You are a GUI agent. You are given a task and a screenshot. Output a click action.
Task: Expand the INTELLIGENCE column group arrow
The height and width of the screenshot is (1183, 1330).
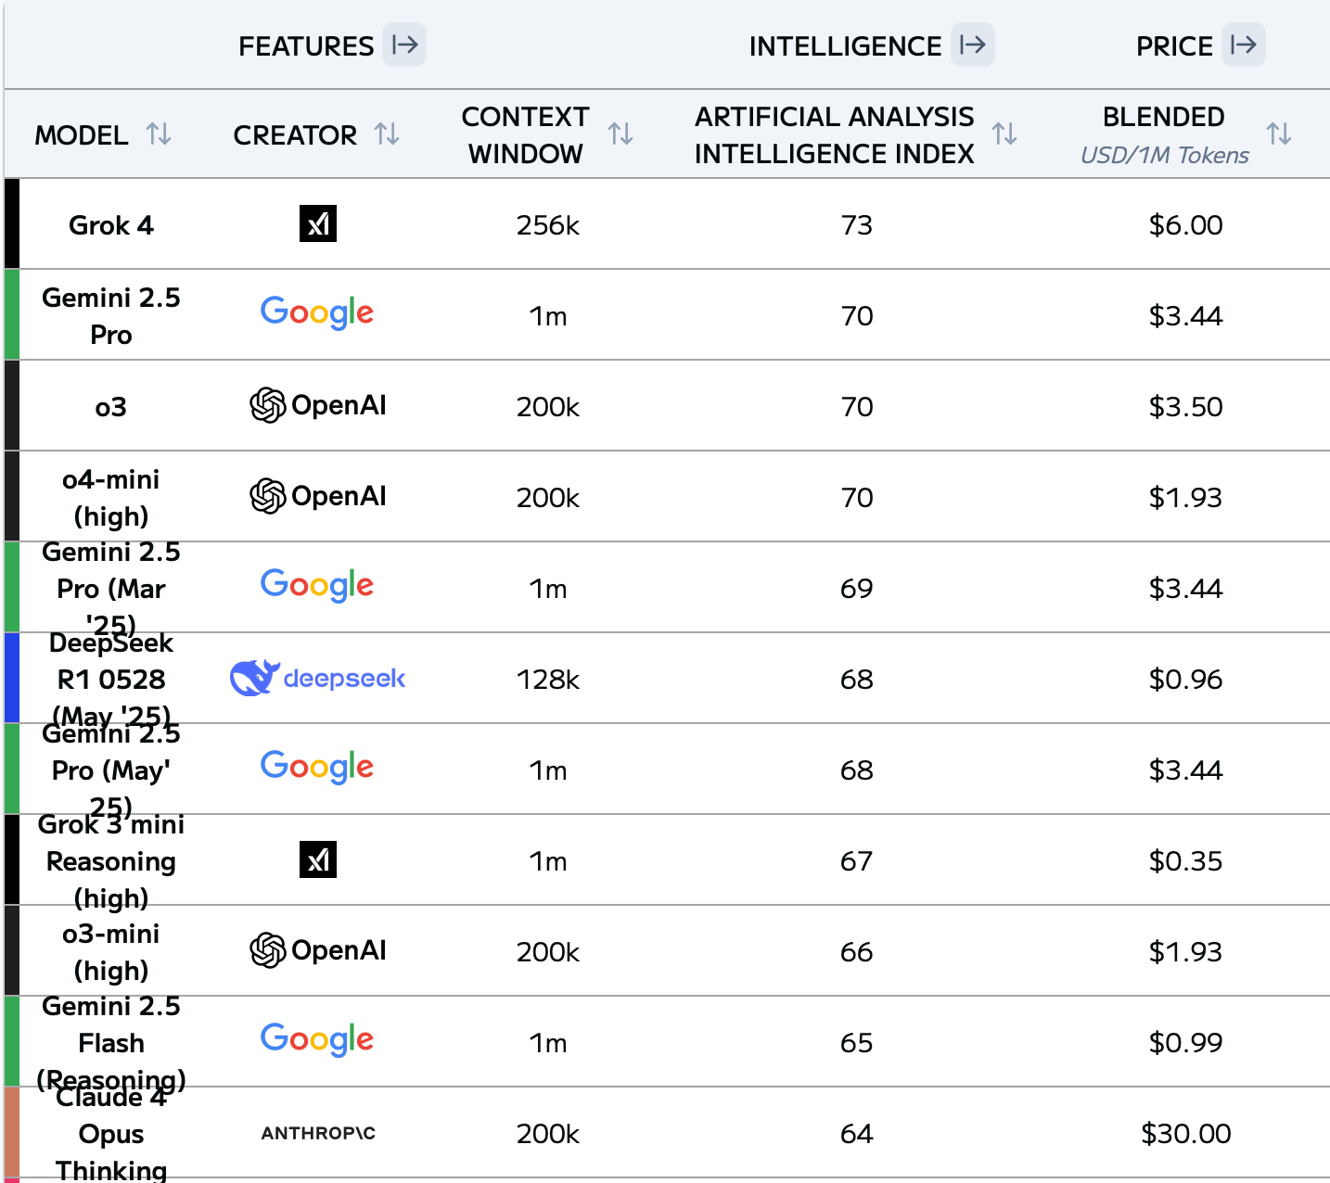[x=972, y=45]
